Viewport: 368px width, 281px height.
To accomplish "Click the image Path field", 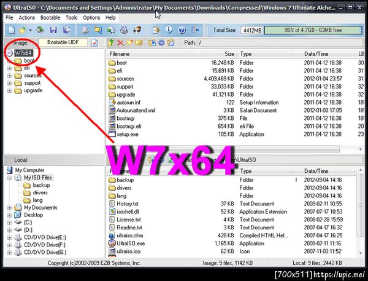I will pos(280,42).
